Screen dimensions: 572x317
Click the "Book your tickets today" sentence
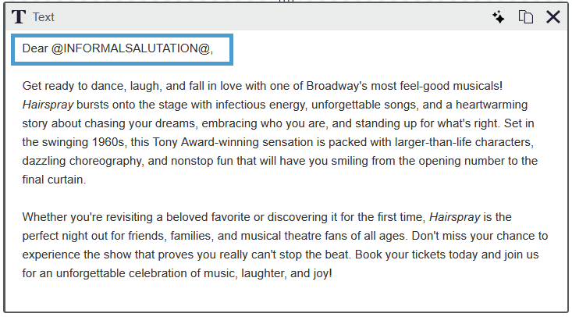click(x=416, y=255)
